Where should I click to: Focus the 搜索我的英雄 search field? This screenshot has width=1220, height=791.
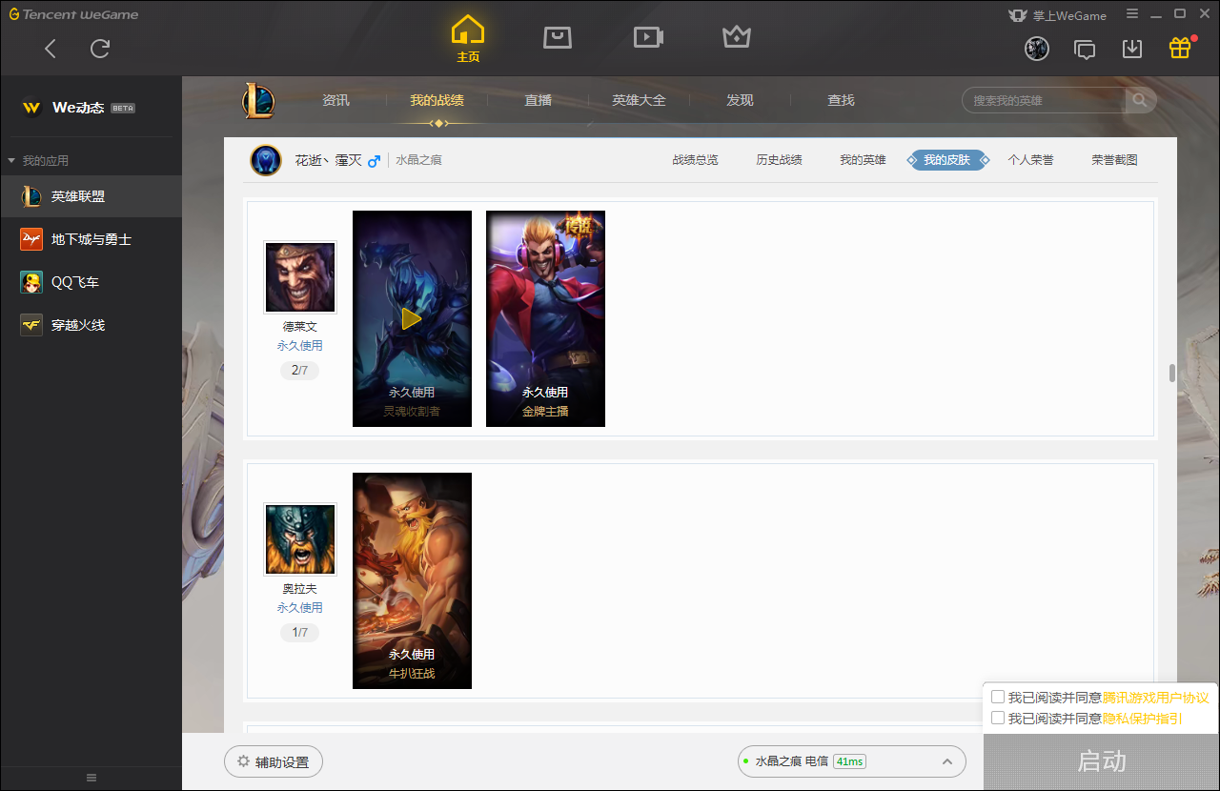pos(1044,100)
